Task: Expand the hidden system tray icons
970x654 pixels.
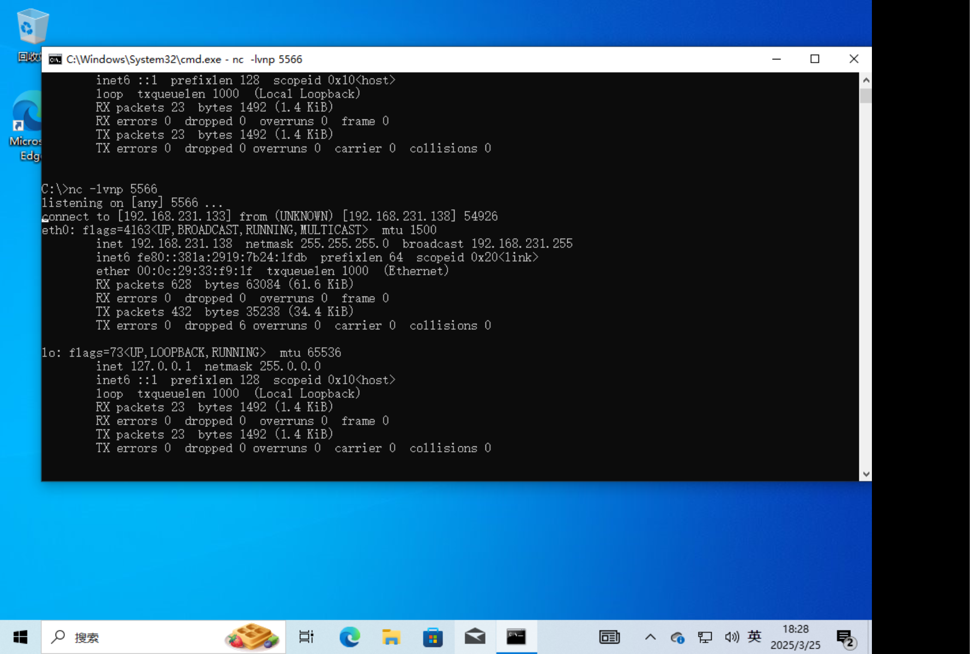Action: (650, 637)
